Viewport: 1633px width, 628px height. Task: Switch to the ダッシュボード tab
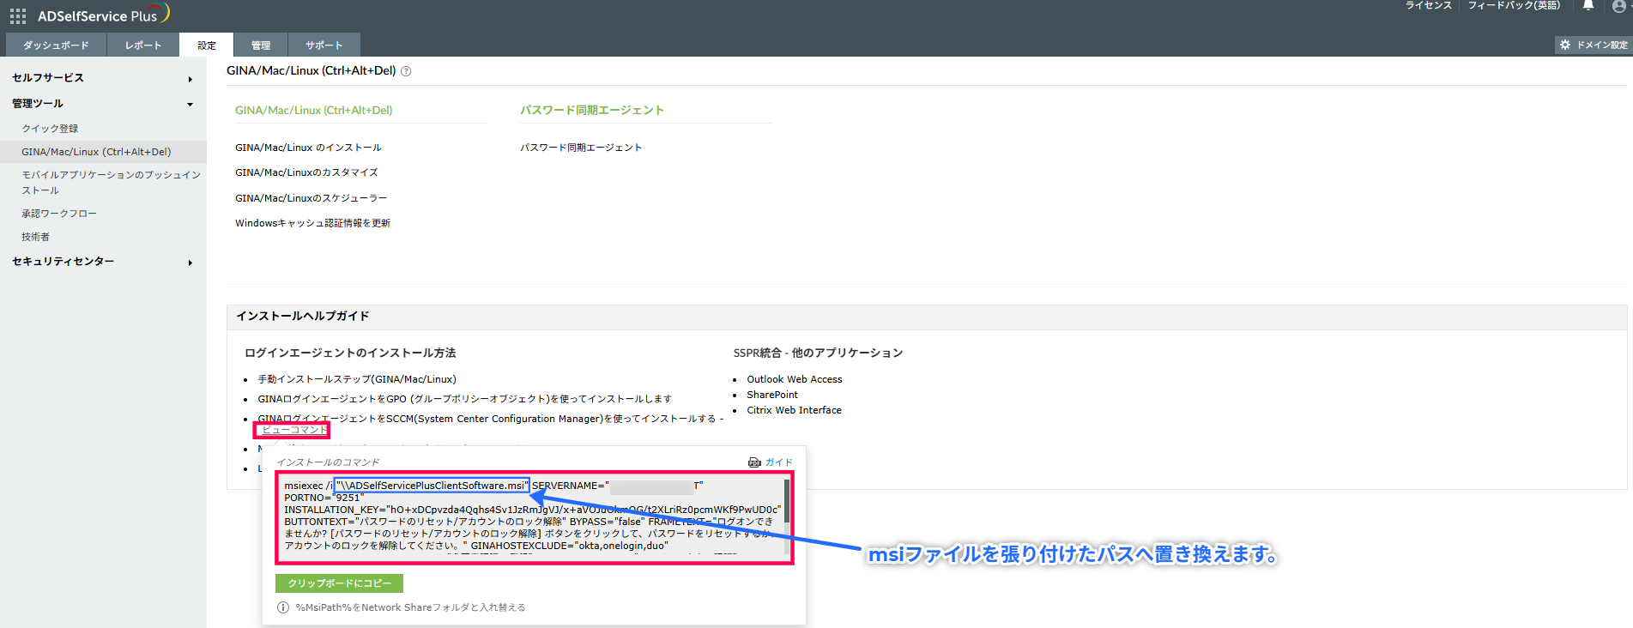56,45
